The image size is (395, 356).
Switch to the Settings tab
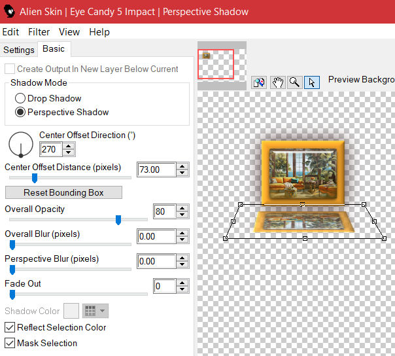point(19,50)
